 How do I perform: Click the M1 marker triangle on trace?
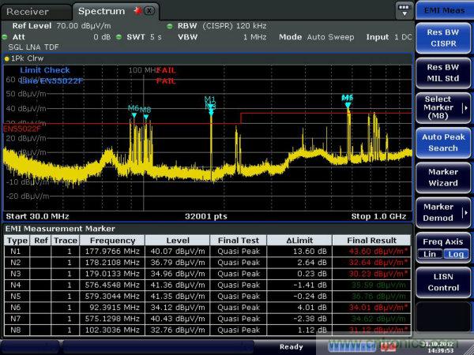point(210,109)
